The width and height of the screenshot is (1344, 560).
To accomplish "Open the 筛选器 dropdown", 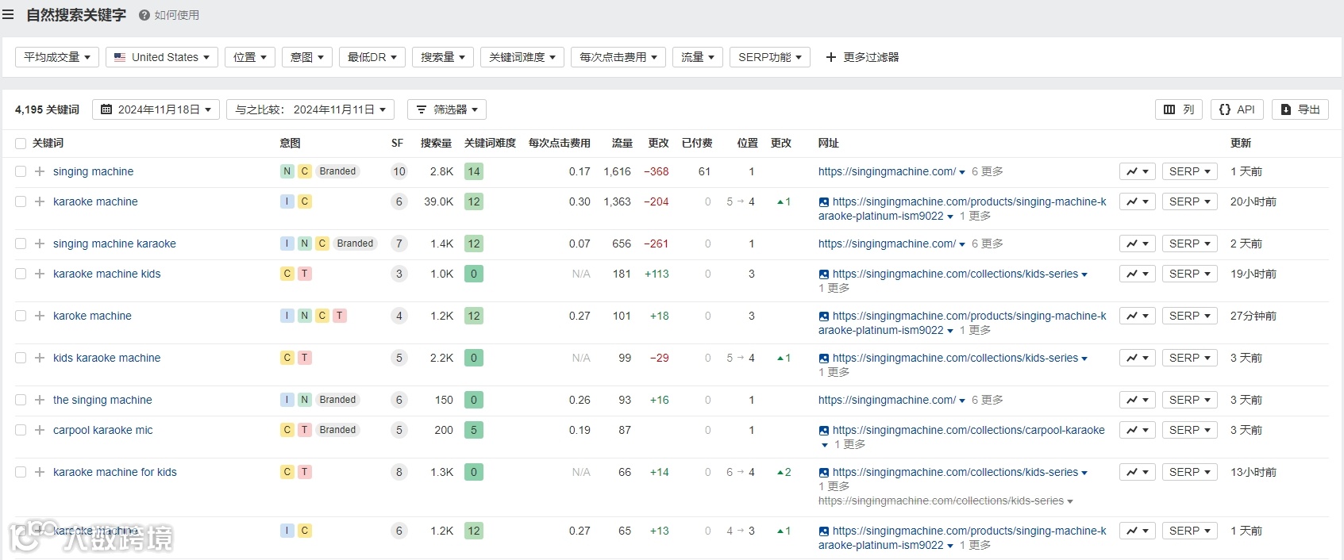I will (447, 109).
